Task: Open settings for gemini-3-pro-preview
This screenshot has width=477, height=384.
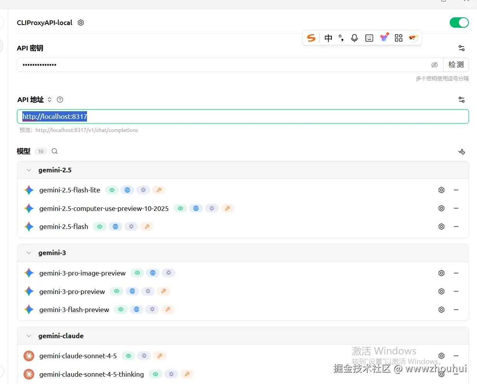Action: pos(442,291)
